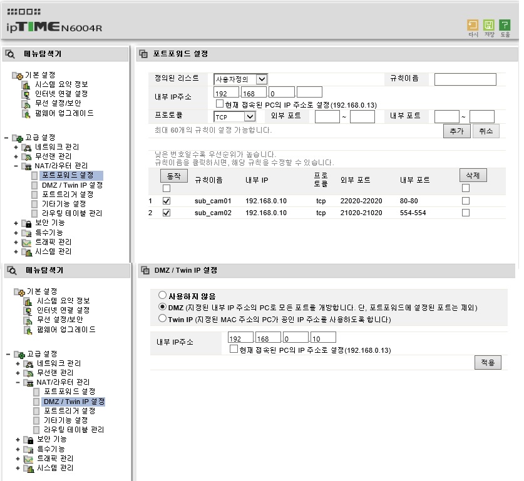Tick the delete checkbox for sub_cam02 rule
This screenshot has width=524, height=481.
click(x=466, y=213)
